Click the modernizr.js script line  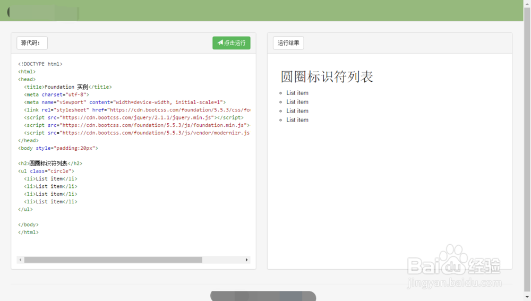[137, 133]
